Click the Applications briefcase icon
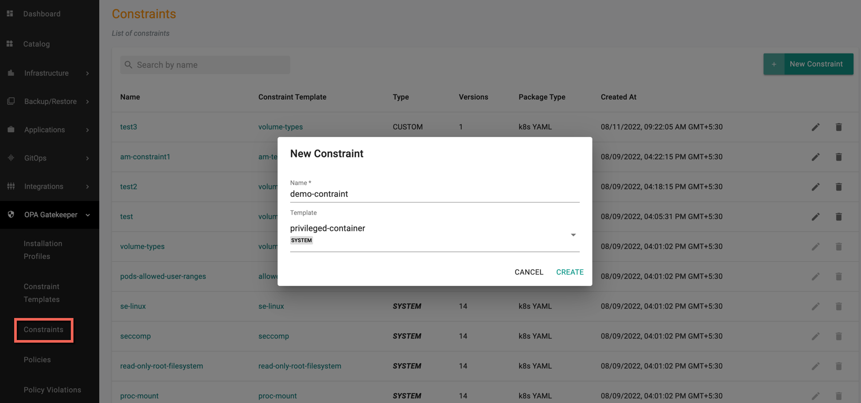 pos(11,130)
